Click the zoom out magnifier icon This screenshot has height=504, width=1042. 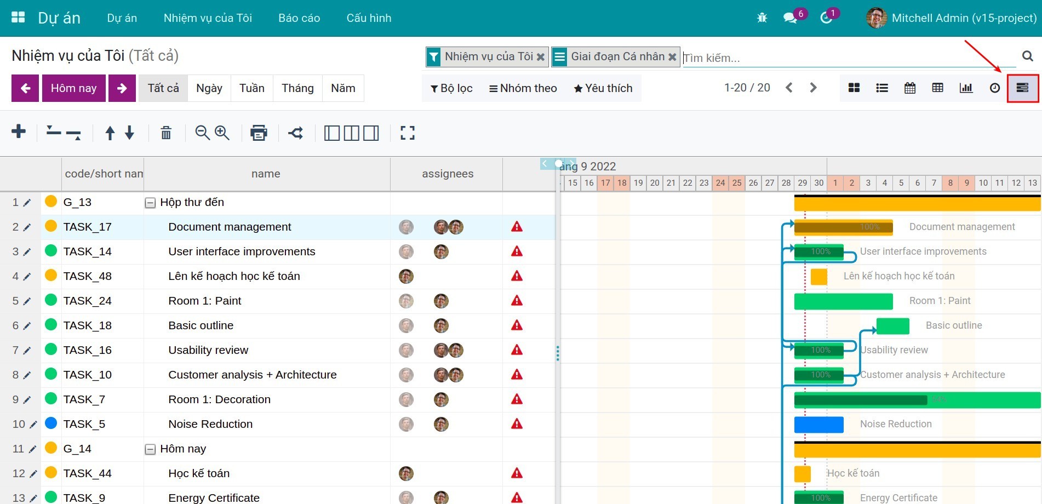tap(202, 133)
